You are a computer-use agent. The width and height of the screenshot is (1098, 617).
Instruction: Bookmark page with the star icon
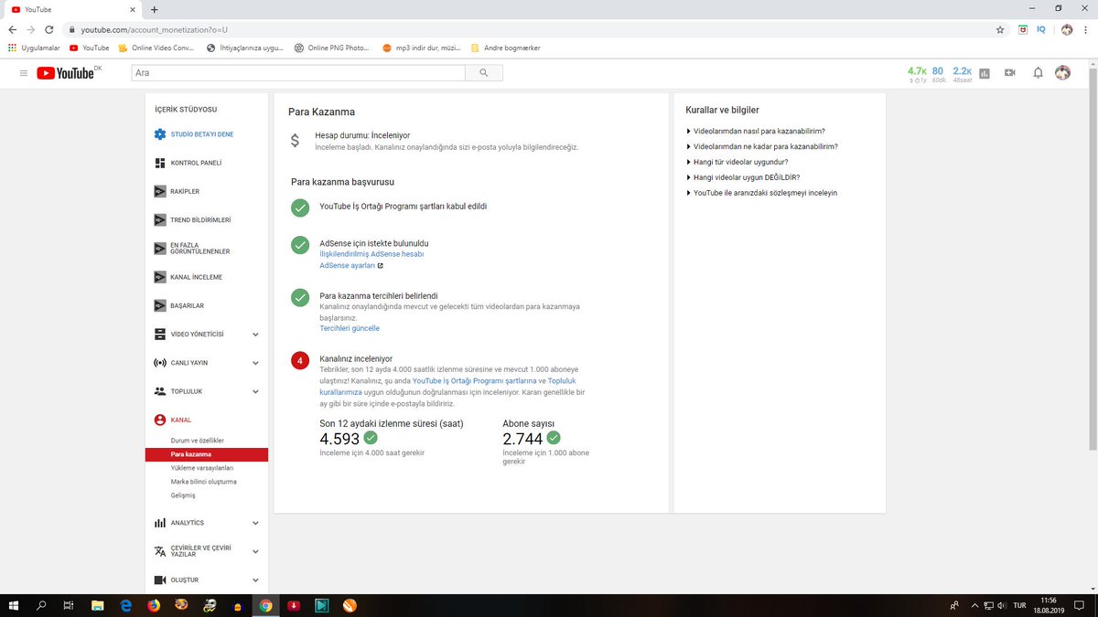(x=1000, y=30)
